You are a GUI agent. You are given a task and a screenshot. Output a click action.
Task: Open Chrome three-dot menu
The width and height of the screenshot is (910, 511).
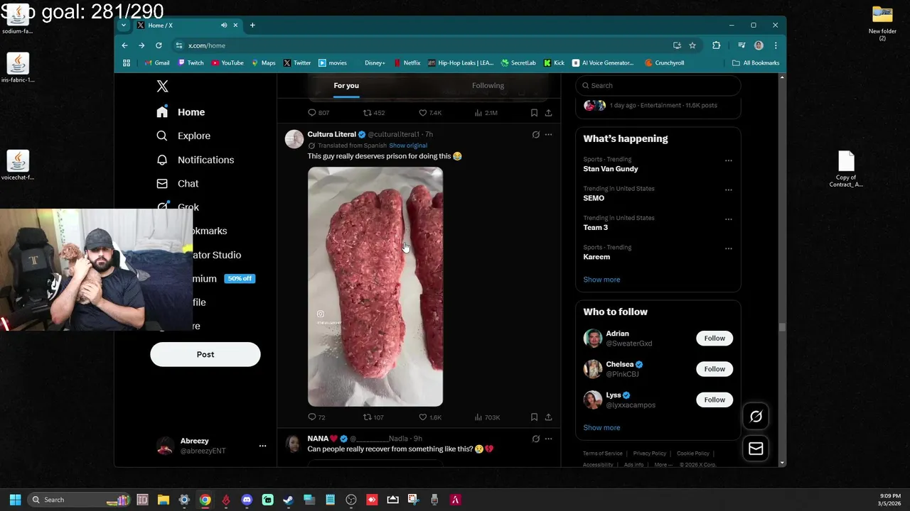click(776, 45)
